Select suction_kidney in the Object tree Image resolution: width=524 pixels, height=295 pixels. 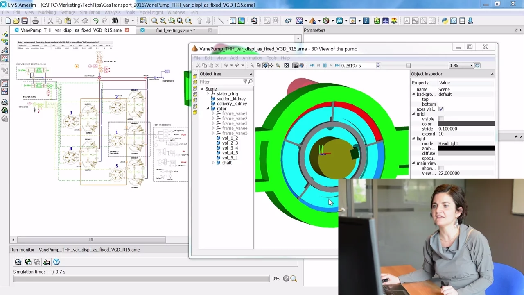[231, 99]
